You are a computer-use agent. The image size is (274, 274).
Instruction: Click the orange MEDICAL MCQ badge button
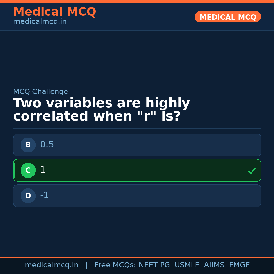click(x=228, y=17)
